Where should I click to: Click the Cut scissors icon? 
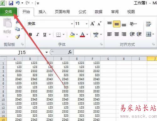(x=17, y=22)
